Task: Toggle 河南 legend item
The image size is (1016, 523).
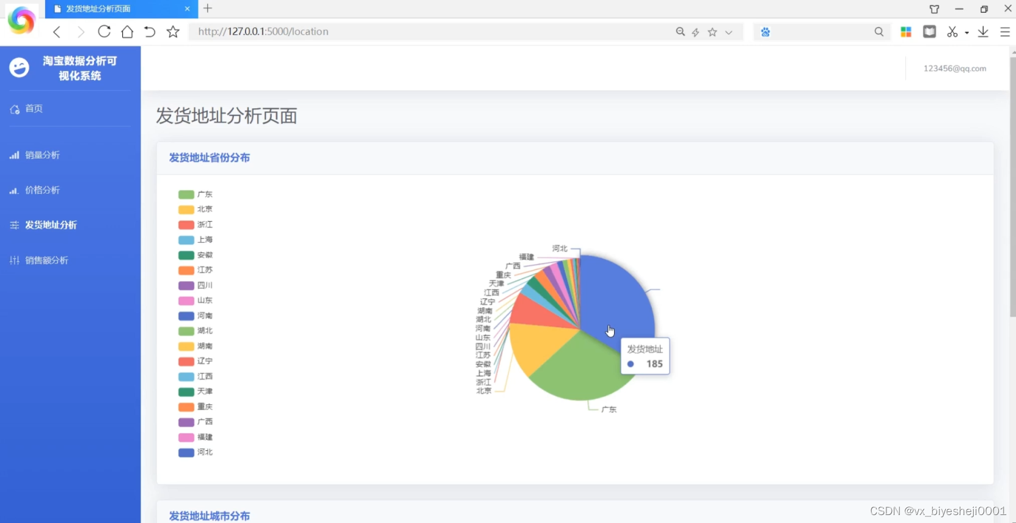Action: click(196, 315)
